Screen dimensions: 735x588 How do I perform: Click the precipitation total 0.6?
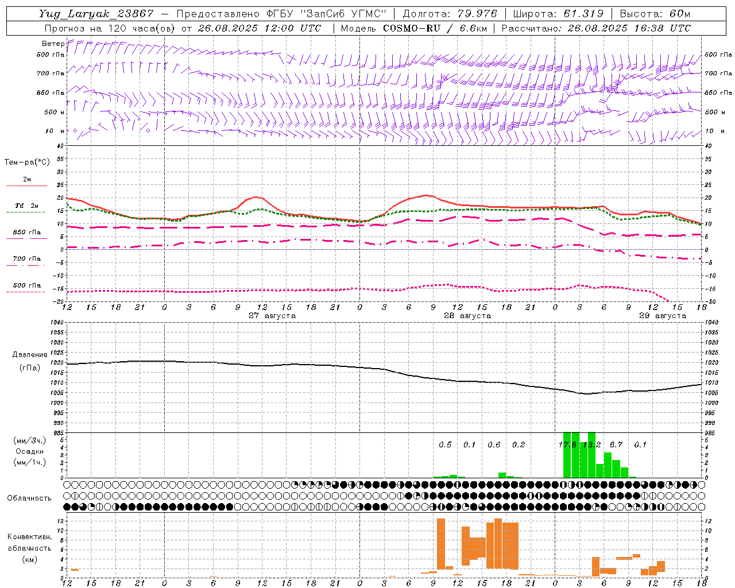point(494,445)
